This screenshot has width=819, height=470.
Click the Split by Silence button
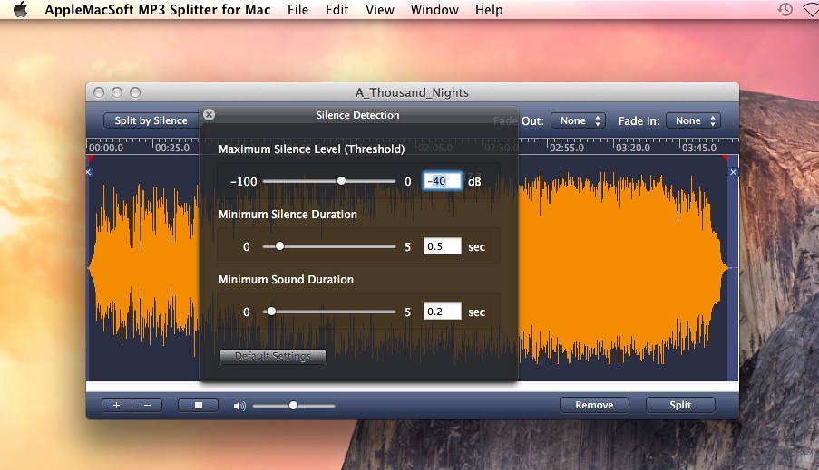[x=151, y=120]
